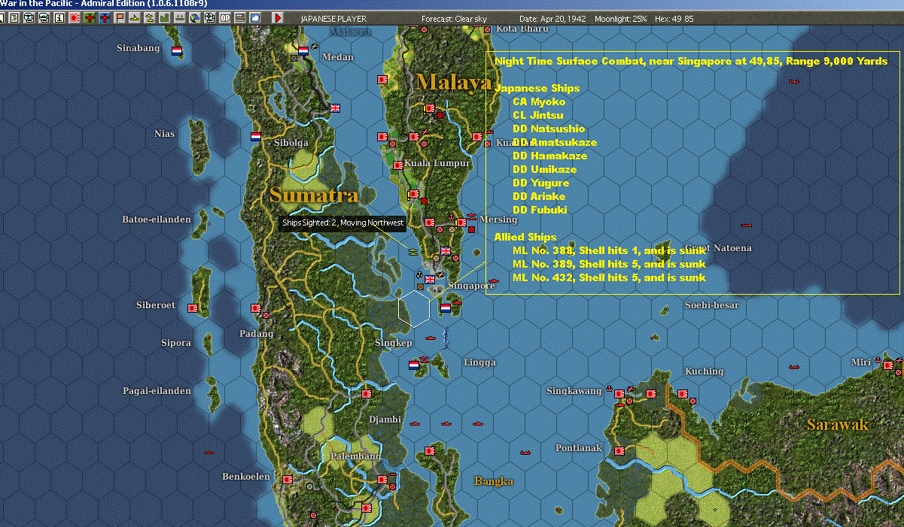Image resolution: width=904 pixels, height=527 pixels.
Task: Open the green industry factory icon
Action: coord(165,17)
